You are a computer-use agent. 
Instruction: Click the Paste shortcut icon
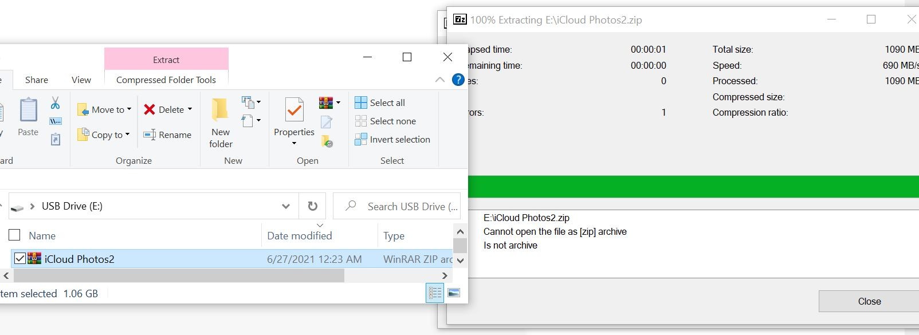click(x=56, y=139)
